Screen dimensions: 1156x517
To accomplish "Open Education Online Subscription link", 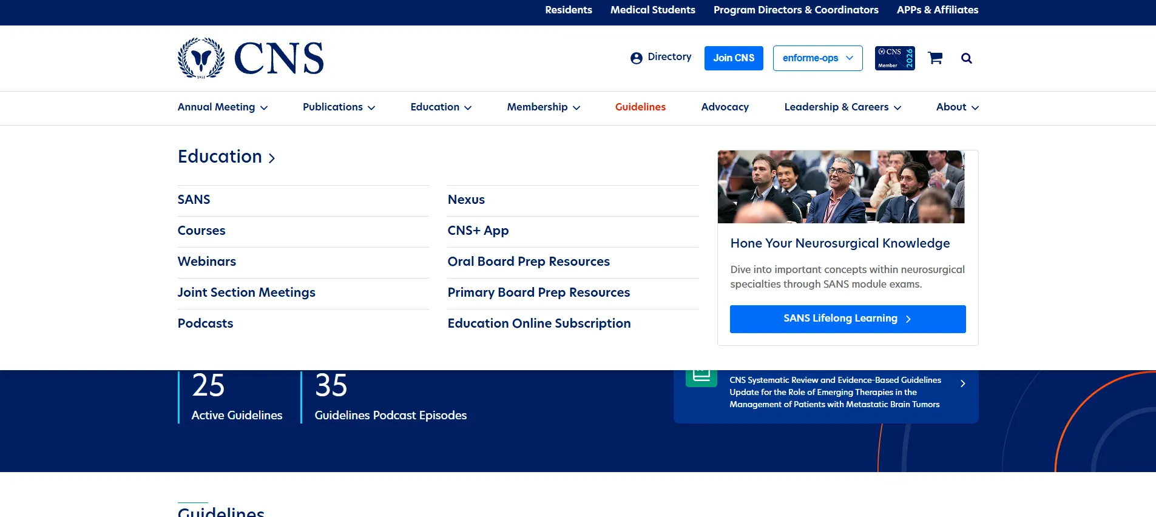I will click(x=539, y=323).
